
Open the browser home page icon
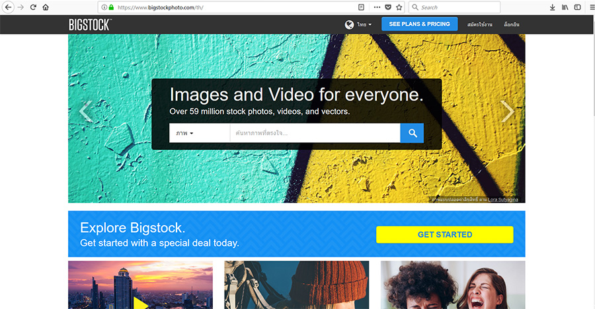click(x=46, y=7)
